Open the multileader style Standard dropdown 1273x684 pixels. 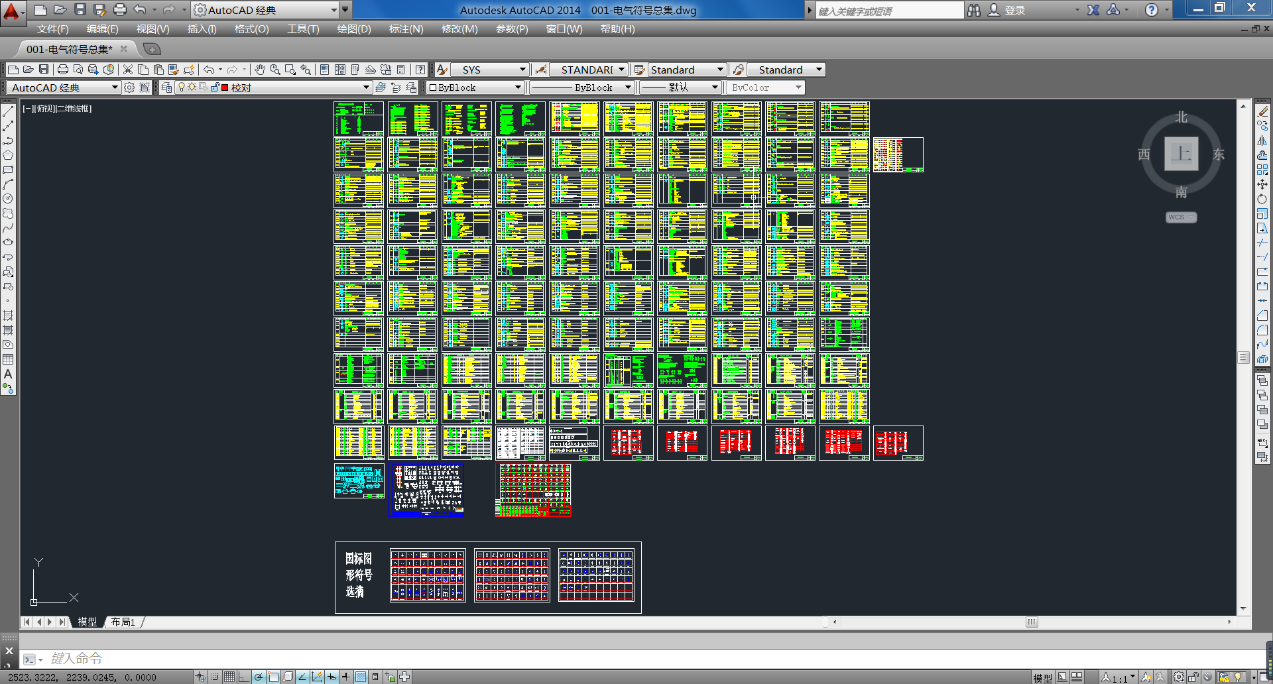coord(819,70)
